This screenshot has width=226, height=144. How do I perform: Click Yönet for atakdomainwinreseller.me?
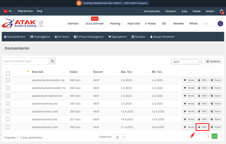coord(215,88)
